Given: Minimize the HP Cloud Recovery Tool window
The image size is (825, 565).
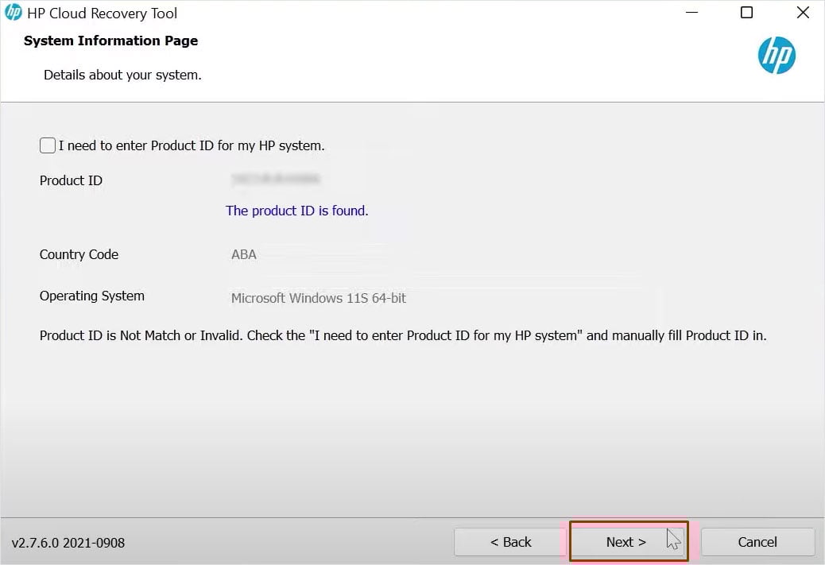Looking at the screenshot, I should pos(691,13).
